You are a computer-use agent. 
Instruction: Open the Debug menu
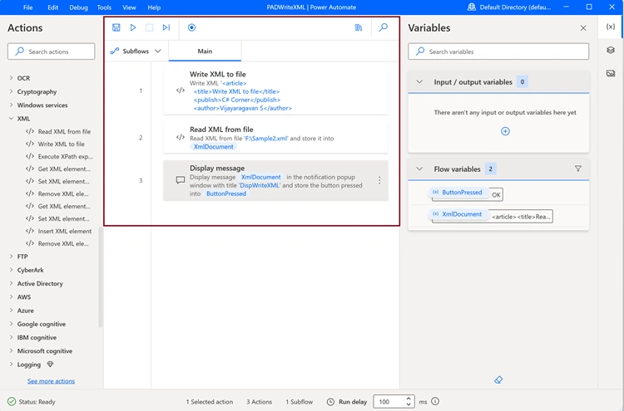pyautogui.click(x=78, y=7)
